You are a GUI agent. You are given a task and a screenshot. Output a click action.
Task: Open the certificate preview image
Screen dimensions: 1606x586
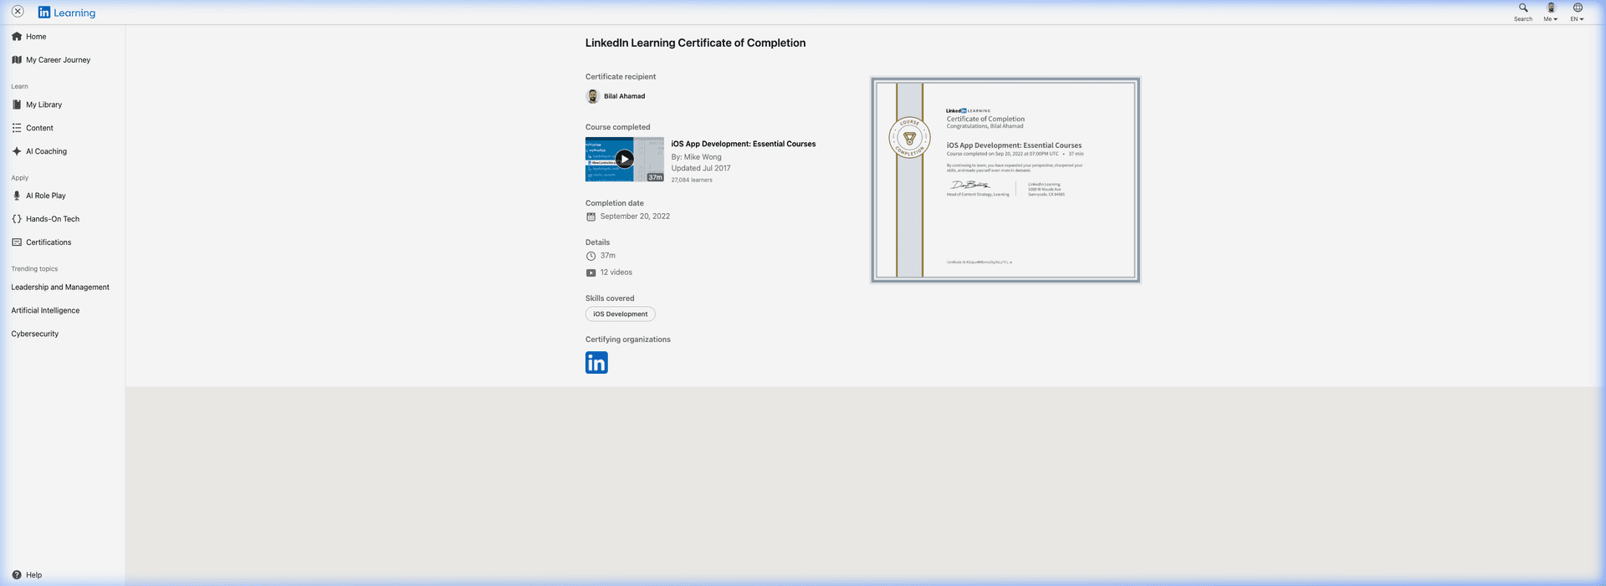[1005, 180]
